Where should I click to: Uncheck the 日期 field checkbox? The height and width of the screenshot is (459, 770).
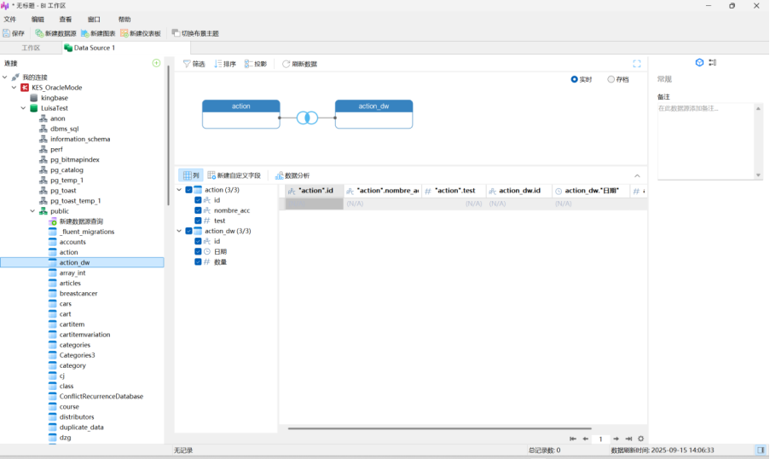(x=198, y=251)
